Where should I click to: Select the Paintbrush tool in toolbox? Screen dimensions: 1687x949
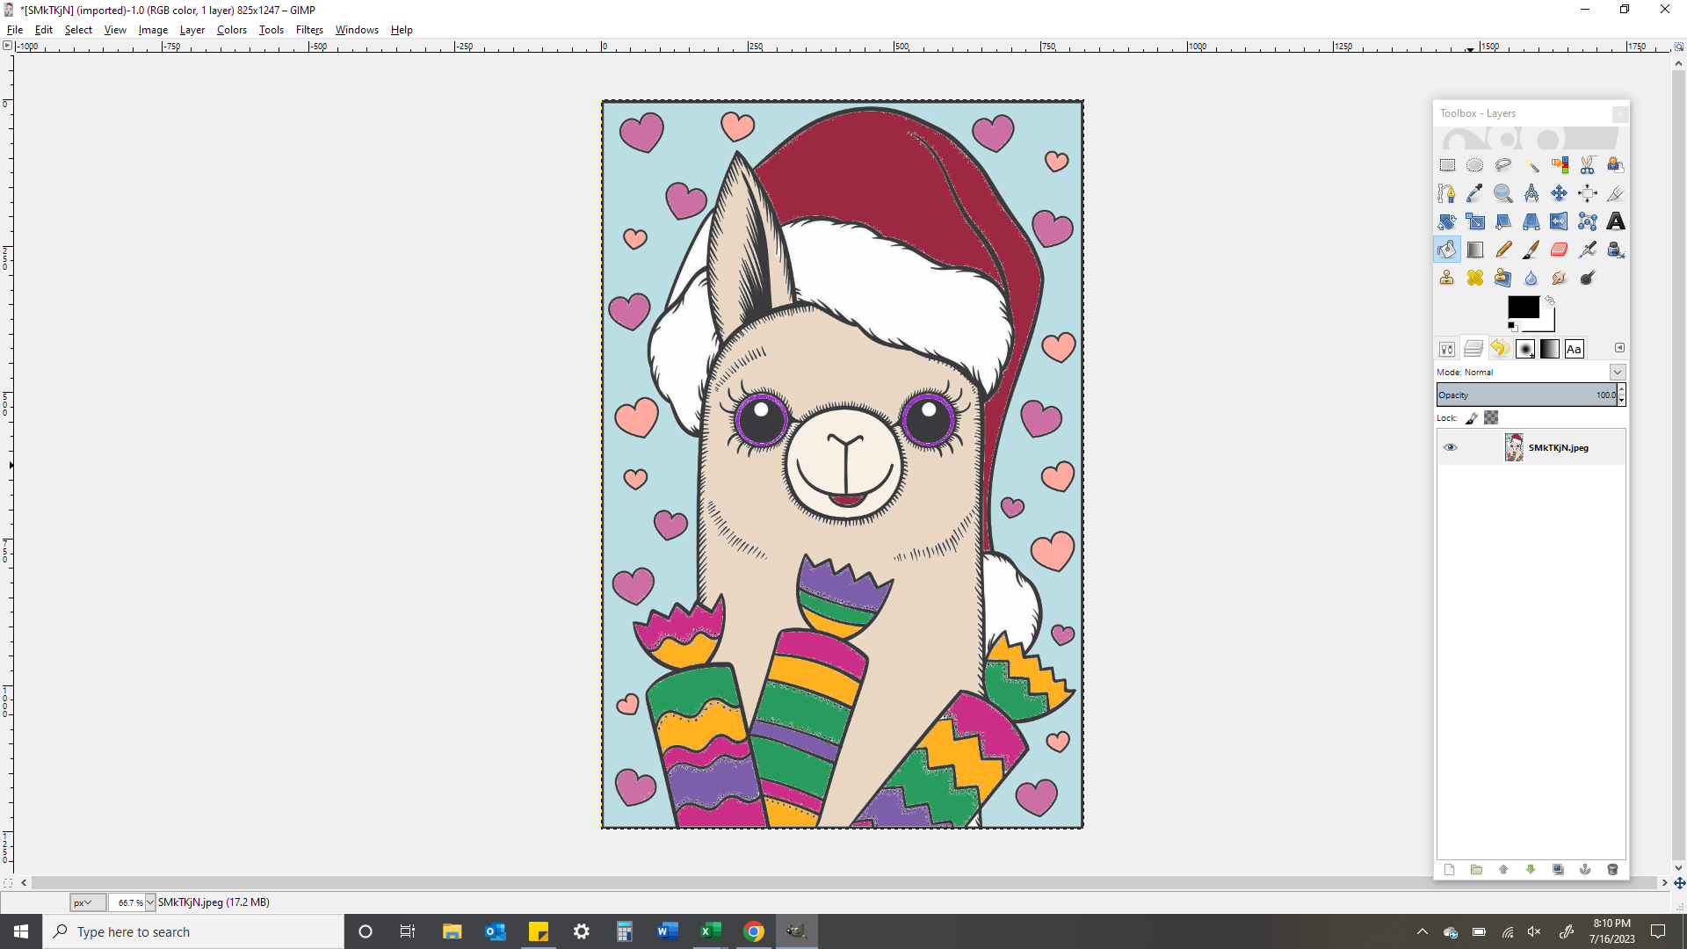click(x=1531, y=250)
